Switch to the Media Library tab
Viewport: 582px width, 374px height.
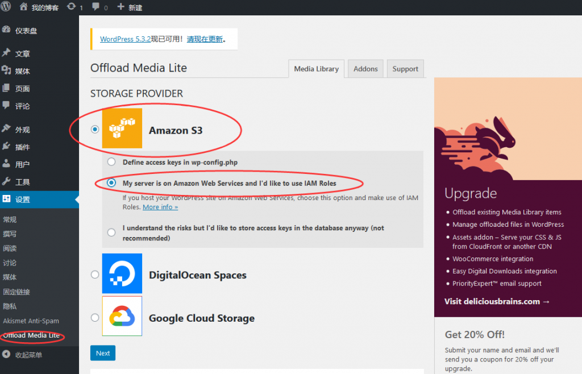pyautogui.click(x=316, y=69)
